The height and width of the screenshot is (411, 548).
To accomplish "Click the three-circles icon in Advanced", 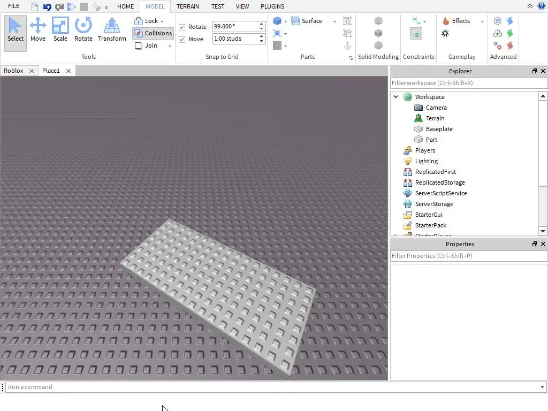I will pos(497,33).
